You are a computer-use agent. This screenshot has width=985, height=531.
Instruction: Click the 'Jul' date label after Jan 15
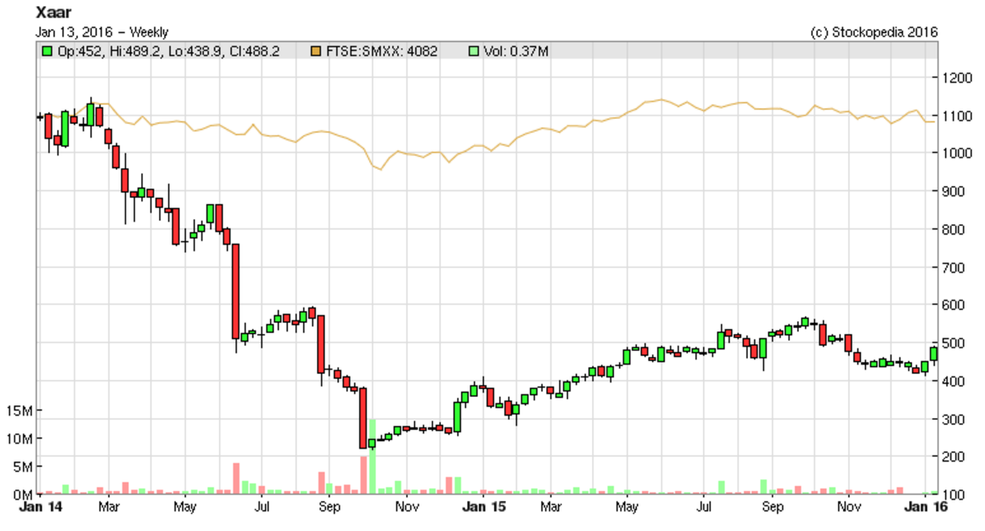click(x=704, y=506)
